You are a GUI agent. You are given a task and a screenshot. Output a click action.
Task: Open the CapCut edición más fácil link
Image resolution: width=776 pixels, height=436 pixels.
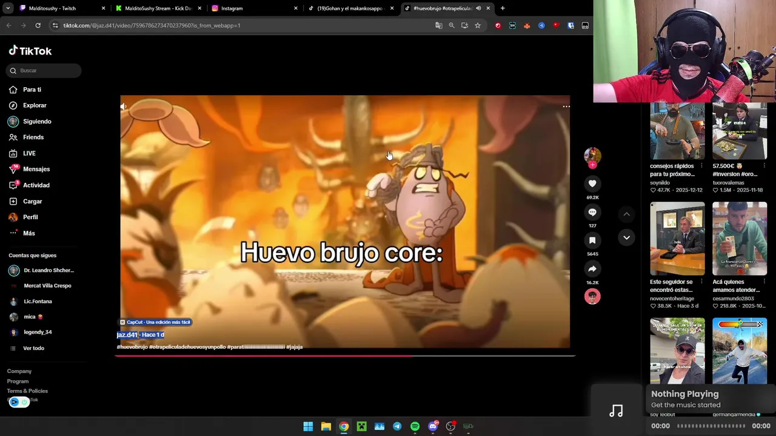tap(155, 322)
